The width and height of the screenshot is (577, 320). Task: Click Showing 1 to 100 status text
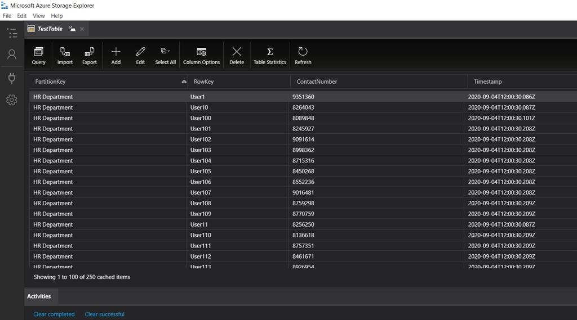(82, 277)
